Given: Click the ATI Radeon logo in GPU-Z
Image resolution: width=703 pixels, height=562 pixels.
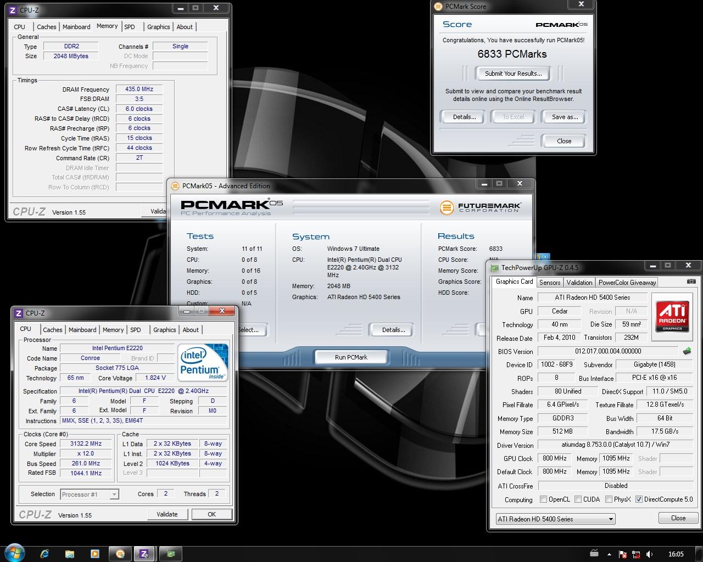Looking at the screenshot, I should [672, 317].
